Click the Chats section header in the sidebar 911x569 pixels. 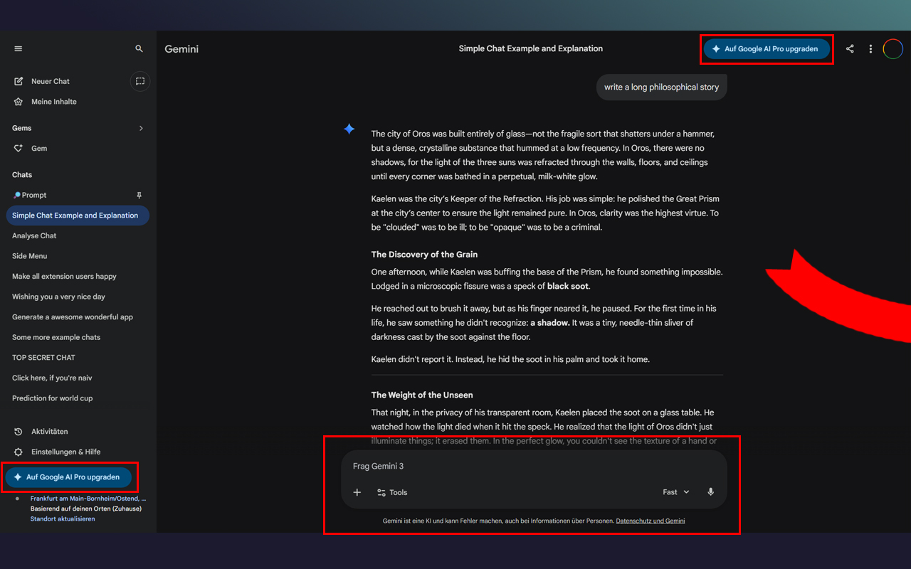pos(22,175)
